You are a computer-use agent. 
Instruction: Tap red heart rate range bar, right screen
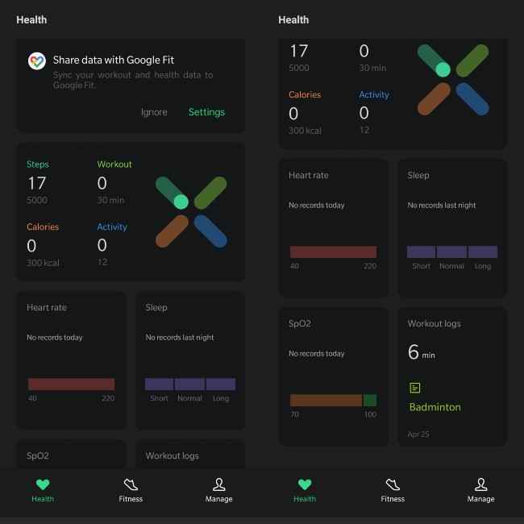click(x=334, y=252)
